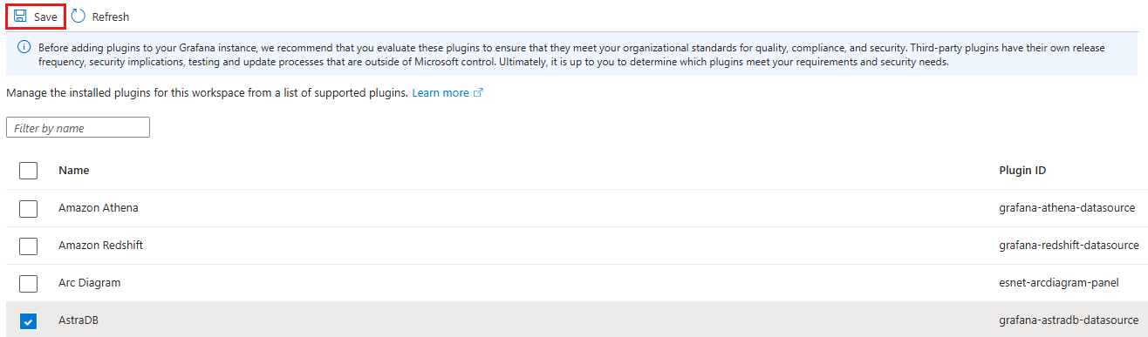1148x337 pixels.
Task: Click the external link icon beside Learn more
Action: [478, 93]
